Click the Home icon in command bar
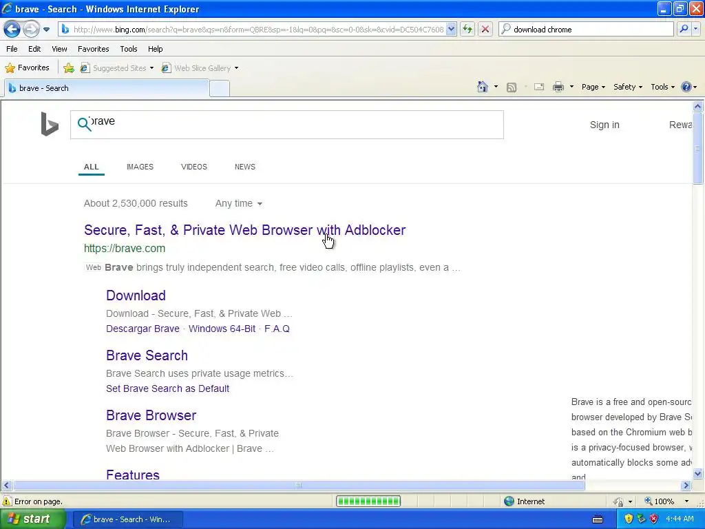The height and width of the screenshot is (529, 705). (x=483, y=87)
